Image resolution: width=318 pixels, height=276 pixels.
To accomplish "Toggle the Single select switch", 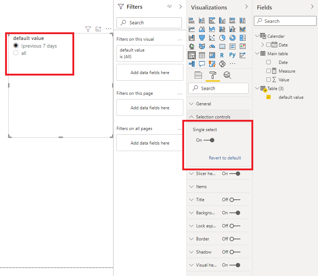I will tap(209, 140).
